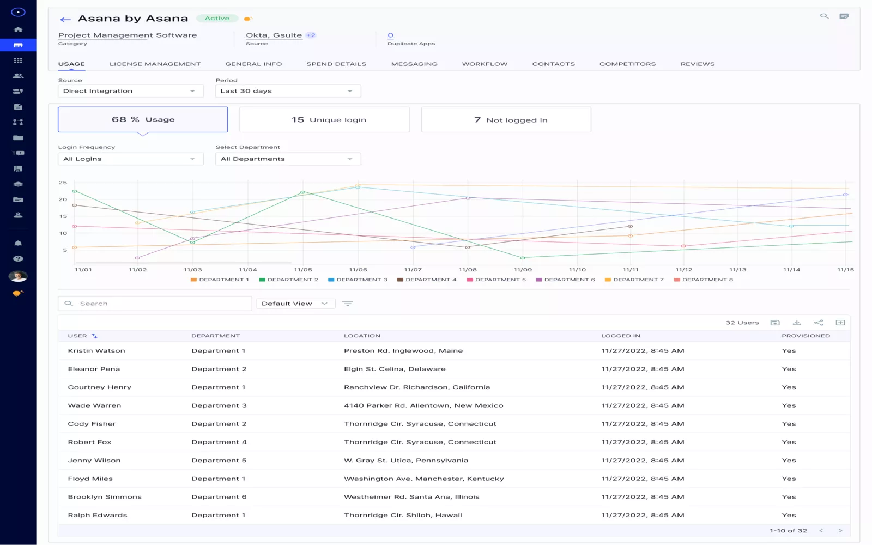This screenshot has height=545, width=872.
Task: Open the Okta, Gsuite source link
Action: 274,35
